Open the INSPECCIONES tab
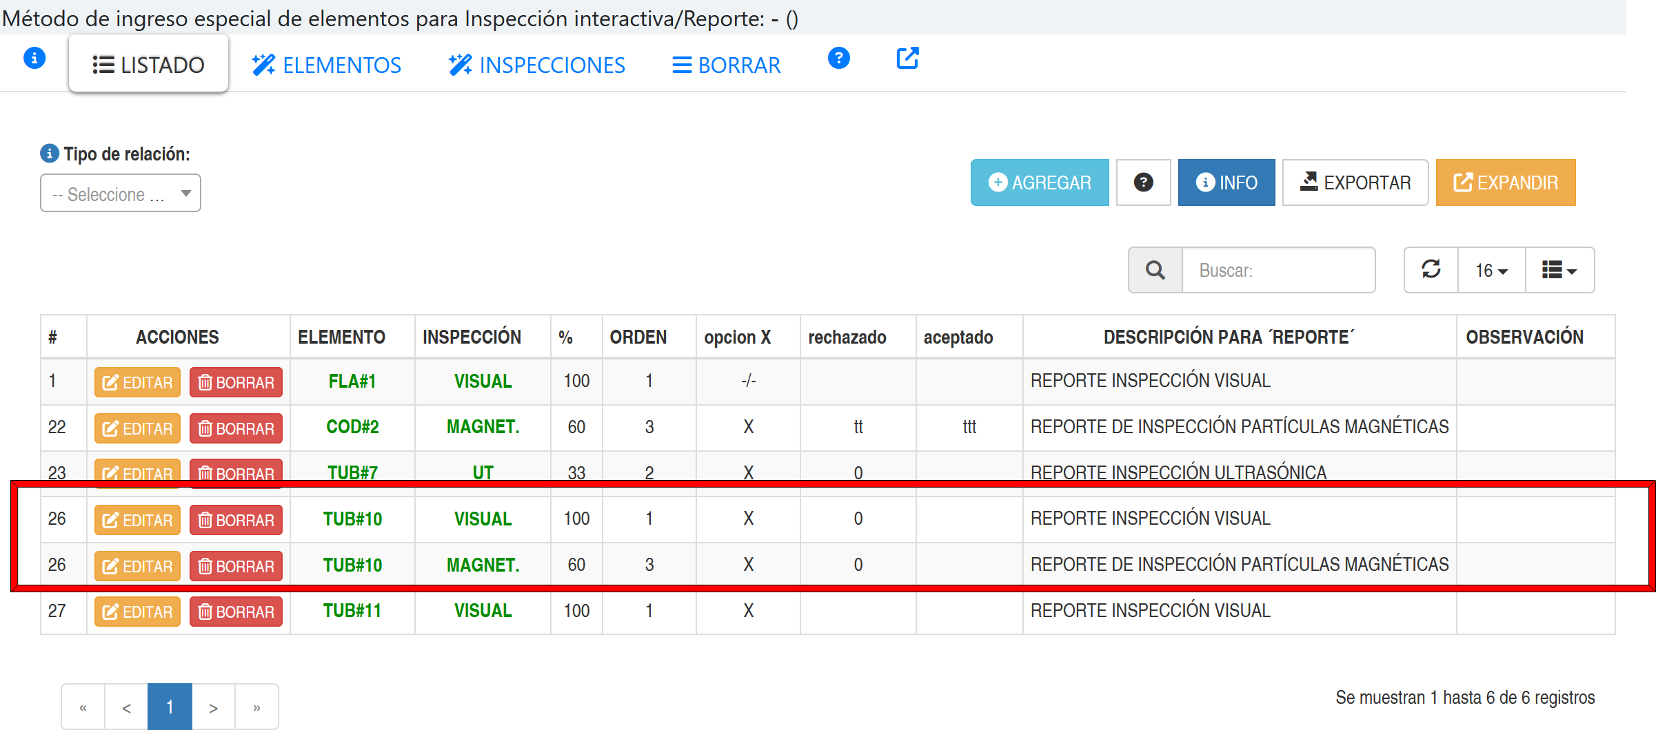1656x730 pixels. tap(537, 65)
